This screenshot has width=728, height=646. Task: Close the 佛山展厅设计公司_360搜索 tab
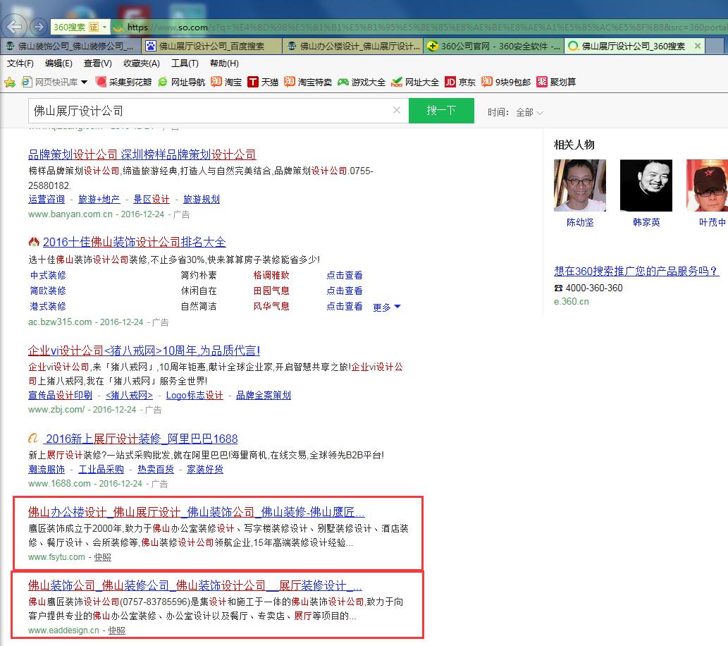coord(698,46)
